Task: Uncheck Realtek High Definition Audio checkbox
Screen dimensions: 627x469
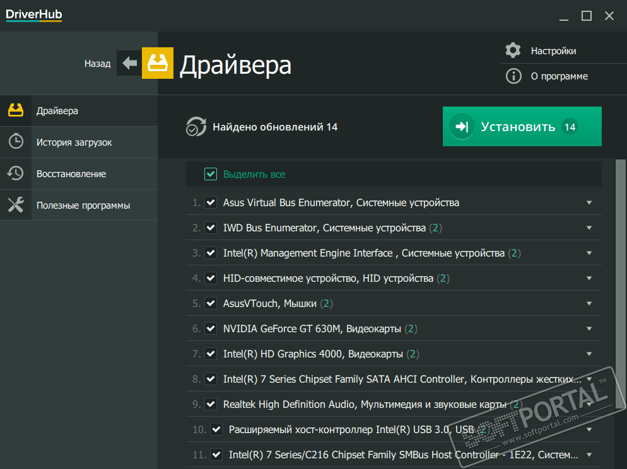Action: [211, 404]
